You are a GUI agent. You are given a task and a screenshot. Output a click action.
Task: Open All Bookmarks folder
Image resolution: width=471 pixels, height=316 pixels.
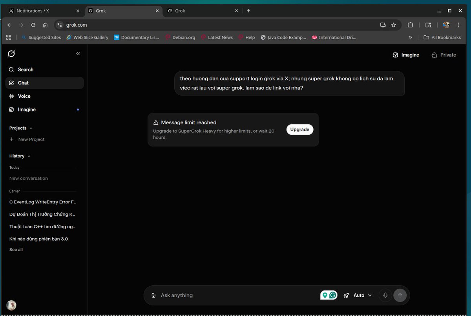[442, 37]
